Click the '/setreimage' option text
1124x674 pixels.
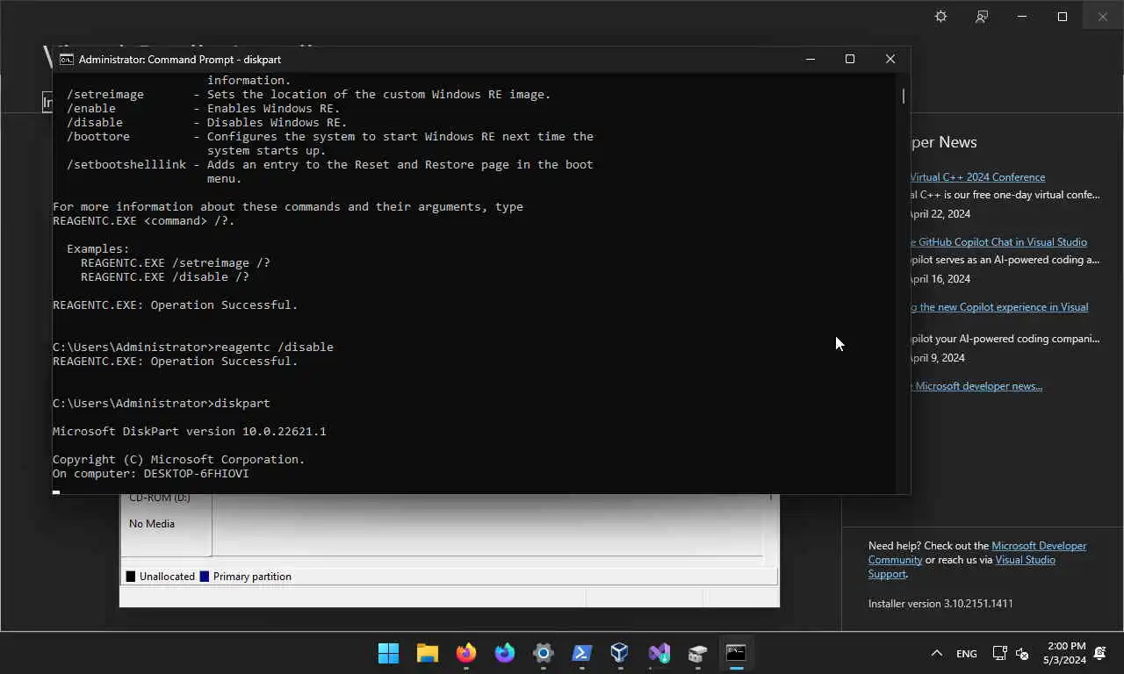coord(105,95)
